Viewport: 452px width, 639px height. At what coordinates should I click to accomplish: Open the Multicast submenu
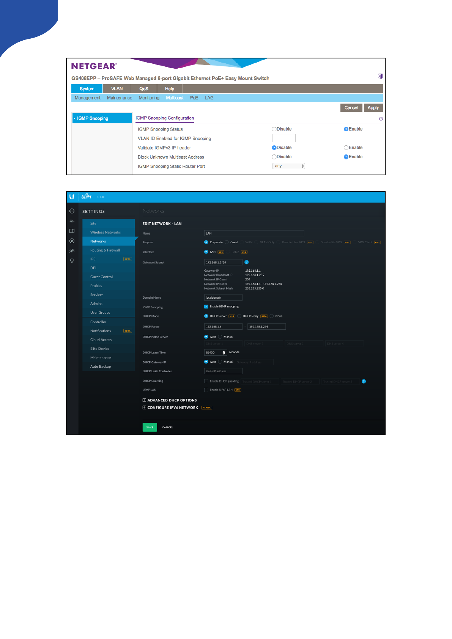175,98
